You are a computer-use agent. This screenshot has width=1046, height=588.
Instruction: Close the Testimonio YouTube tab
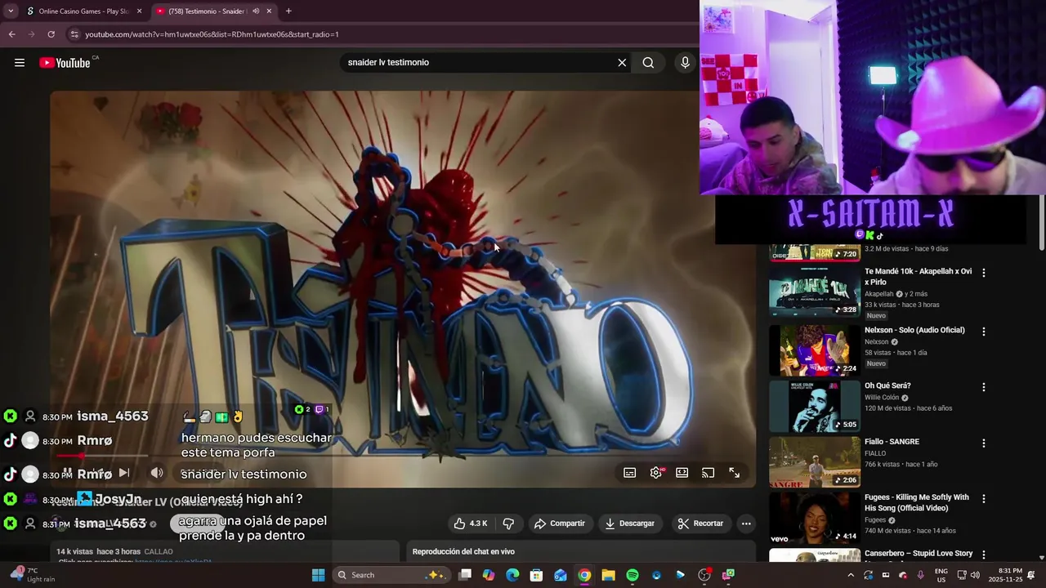(x=269, y=11)
